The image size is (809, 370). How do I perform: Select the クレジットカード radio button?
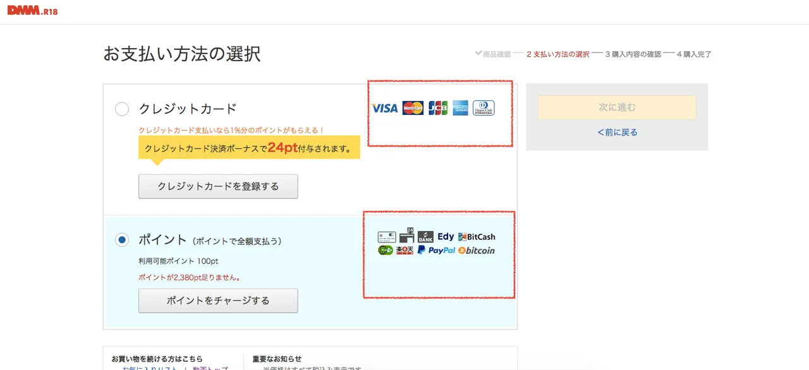point(122,109)
